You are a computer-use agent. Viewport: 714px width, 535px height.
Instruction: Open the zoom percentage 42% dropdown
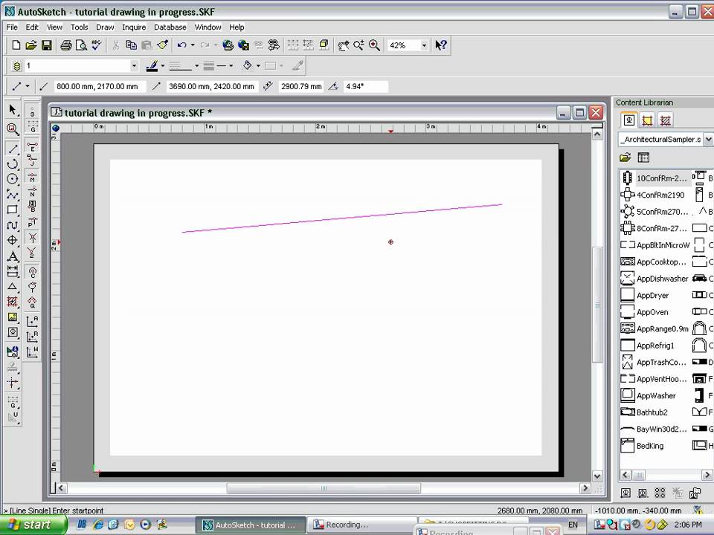[x=425, y=45]
